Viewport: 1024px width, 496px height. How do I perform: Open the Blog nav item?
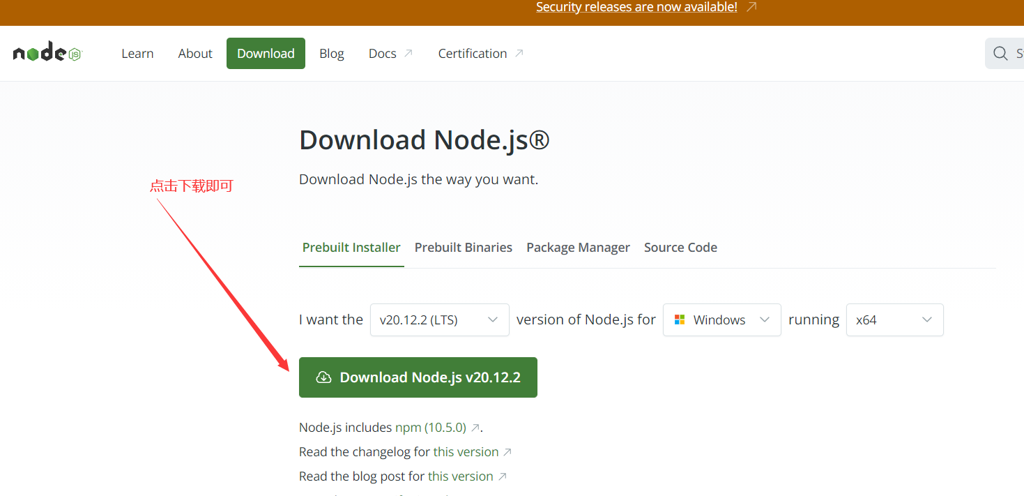[x=332, y=54]
